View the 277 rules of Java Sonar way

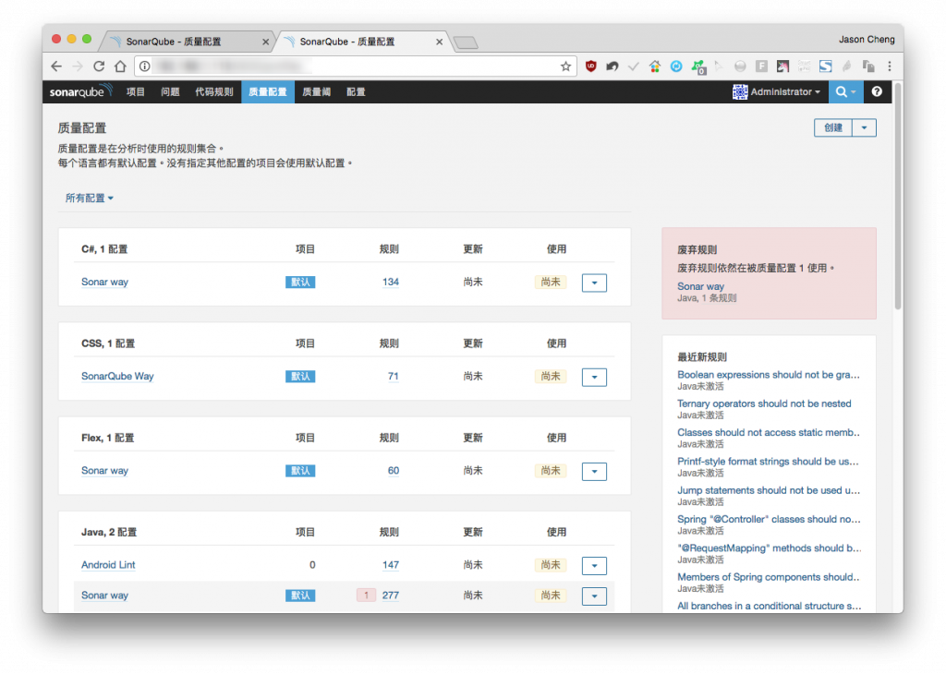pos(391,595)
